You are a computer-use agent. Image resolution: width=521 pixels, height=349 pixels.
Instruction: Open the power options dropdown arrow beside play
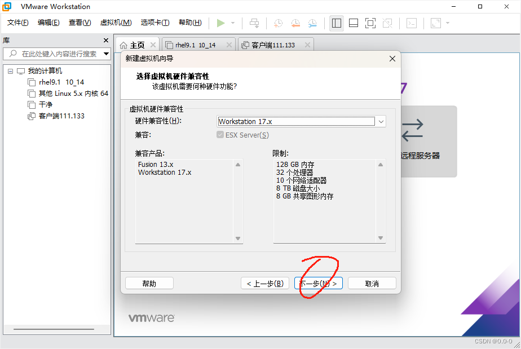(233, 23)
